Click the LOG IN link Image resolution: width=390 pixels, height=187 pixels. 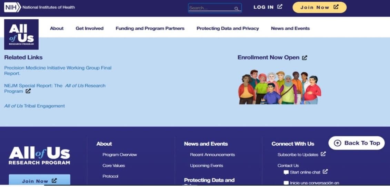tap(268, 7)
